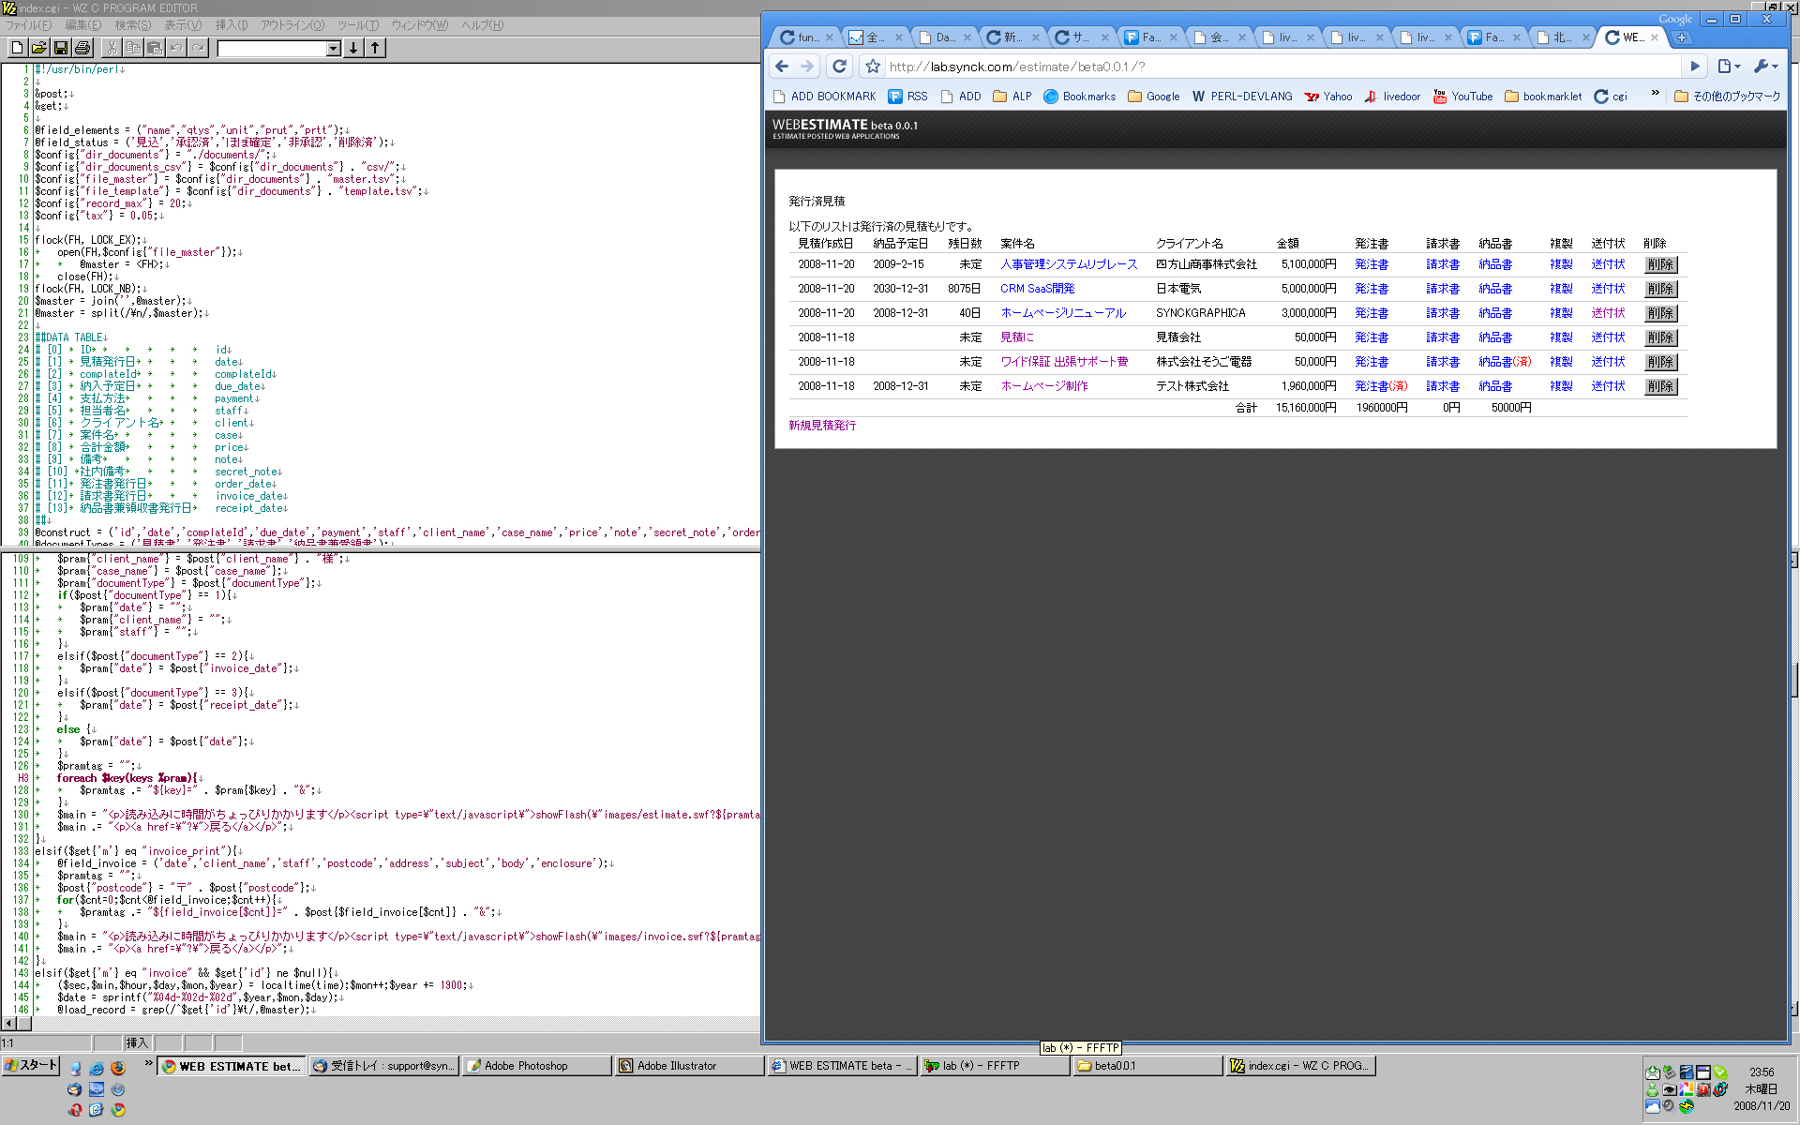The image size is (1800, 1125).
Task: Open a new browser tab with plus button
Action: [1682, 37]
